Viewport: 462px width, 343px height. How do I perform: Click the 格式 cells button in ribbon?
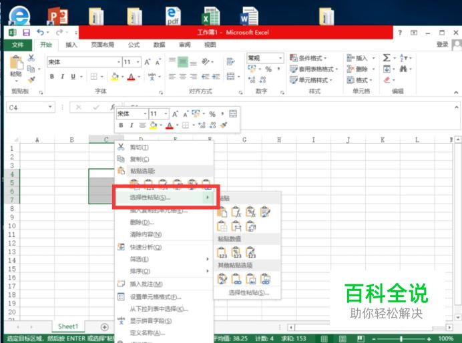[359, 80]
